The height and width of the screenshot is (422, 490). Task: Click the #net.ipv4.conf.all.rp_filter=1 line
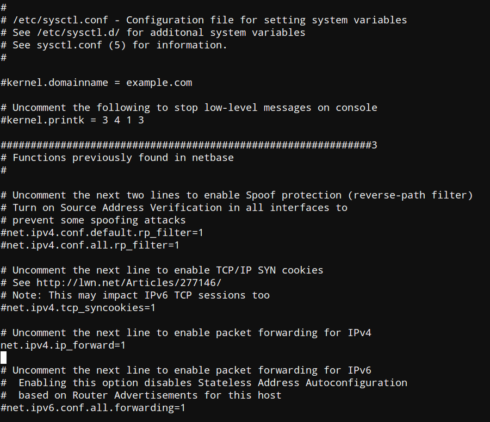pos(90,245)
